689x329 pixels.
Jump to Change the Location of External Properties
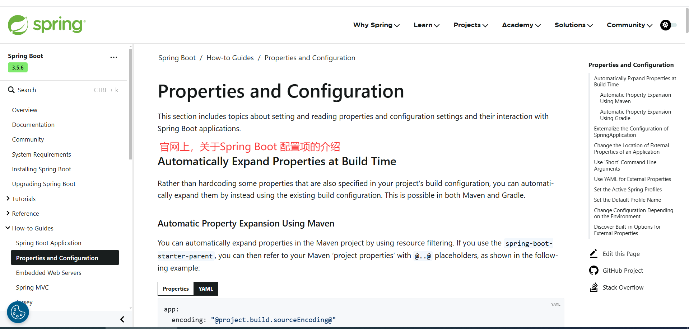point(631,149)
